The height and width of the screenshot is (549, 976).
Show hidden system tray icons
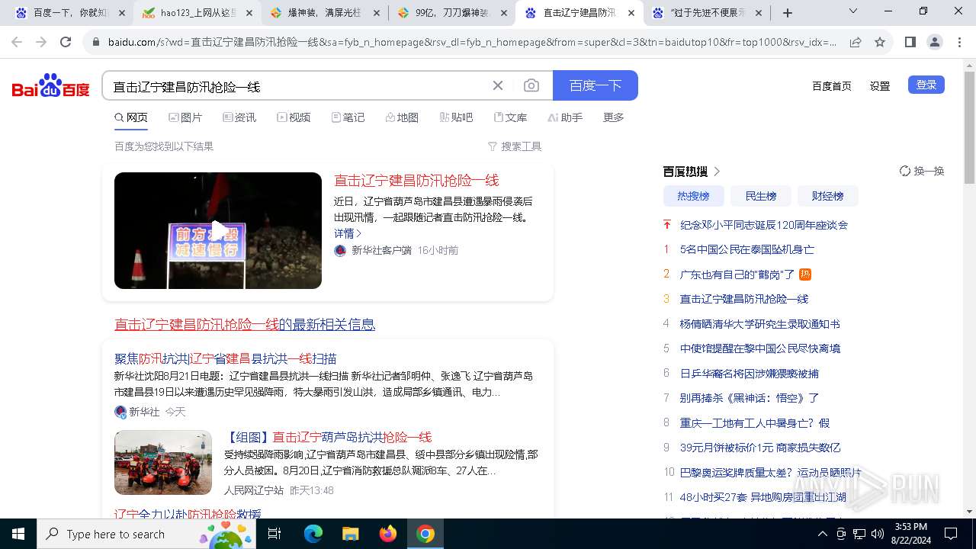[823, 534]
